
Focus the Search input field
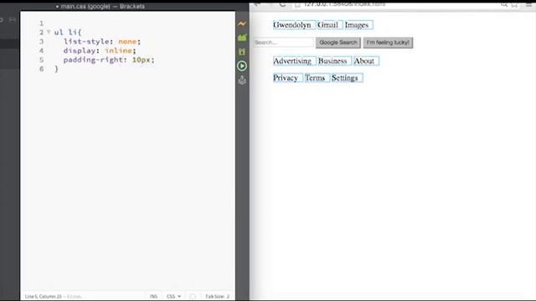tap(283, 43)
